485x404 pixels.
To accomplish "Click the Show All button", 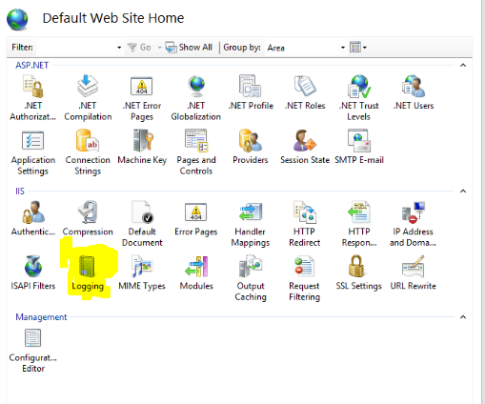I will click(189, 48).
